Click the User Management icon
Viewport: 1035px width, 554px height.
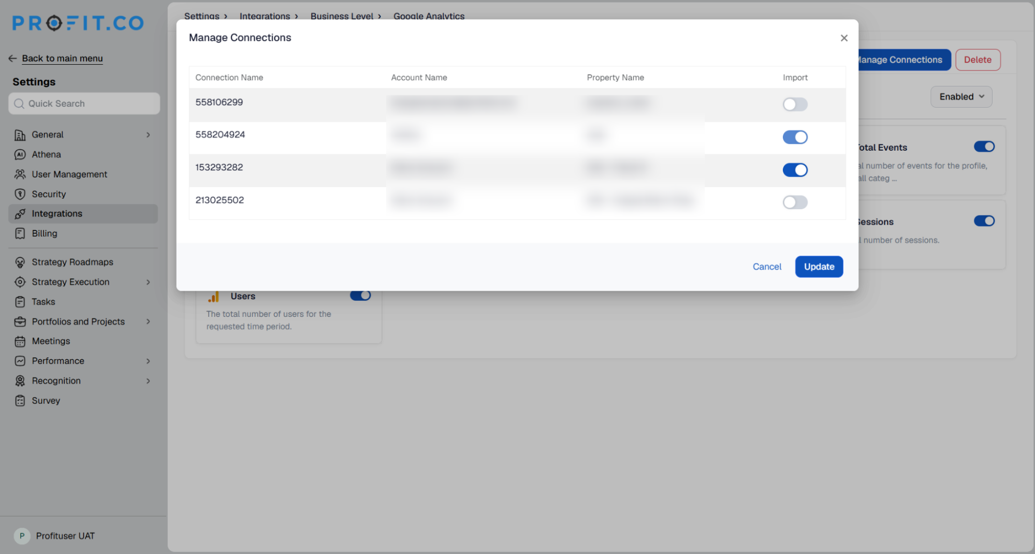[20, 174]
